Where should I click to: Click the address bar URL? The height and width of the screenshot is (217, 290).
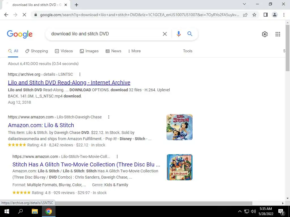pyautogui.click(x=139, y=15)
